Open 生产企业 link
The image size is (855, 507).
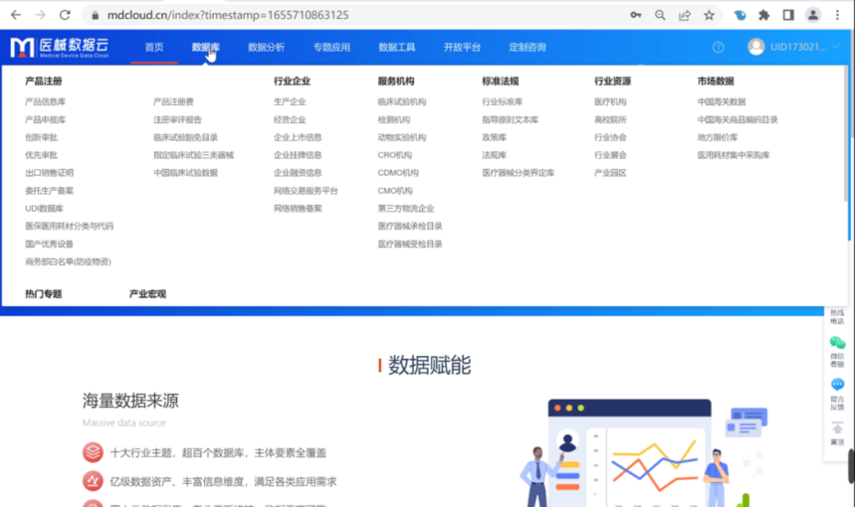(x=290, y=101)
